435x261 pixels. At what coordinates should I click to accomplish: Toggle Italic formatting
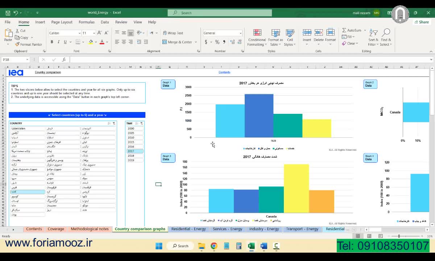click(x=59, y=42)
